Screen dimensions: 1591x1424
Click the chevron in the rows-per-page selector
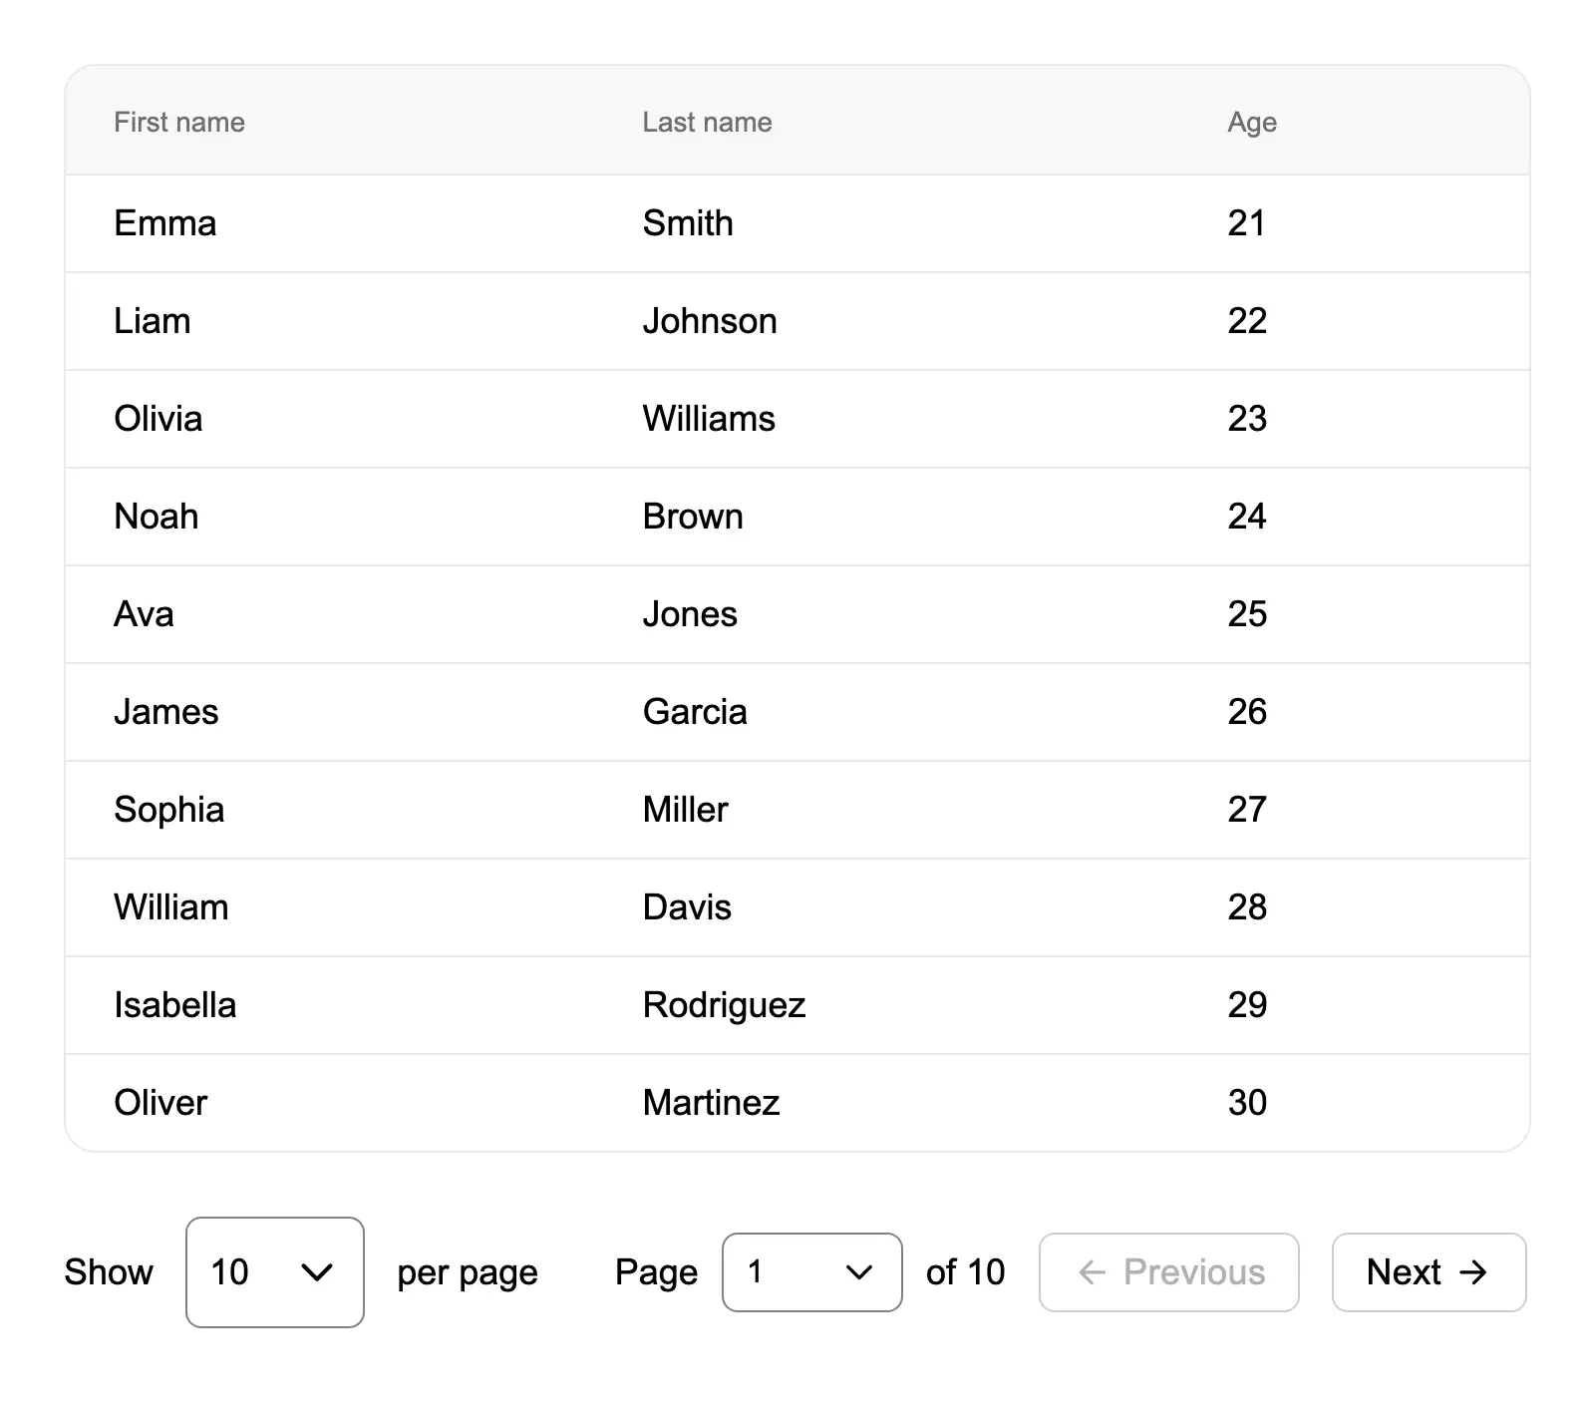[x=317, y=1272]
